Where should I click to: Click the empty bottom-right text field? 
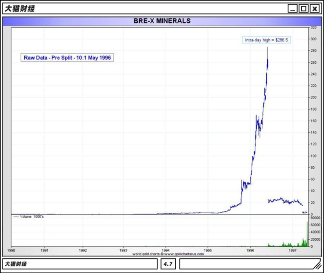(247, 264)
